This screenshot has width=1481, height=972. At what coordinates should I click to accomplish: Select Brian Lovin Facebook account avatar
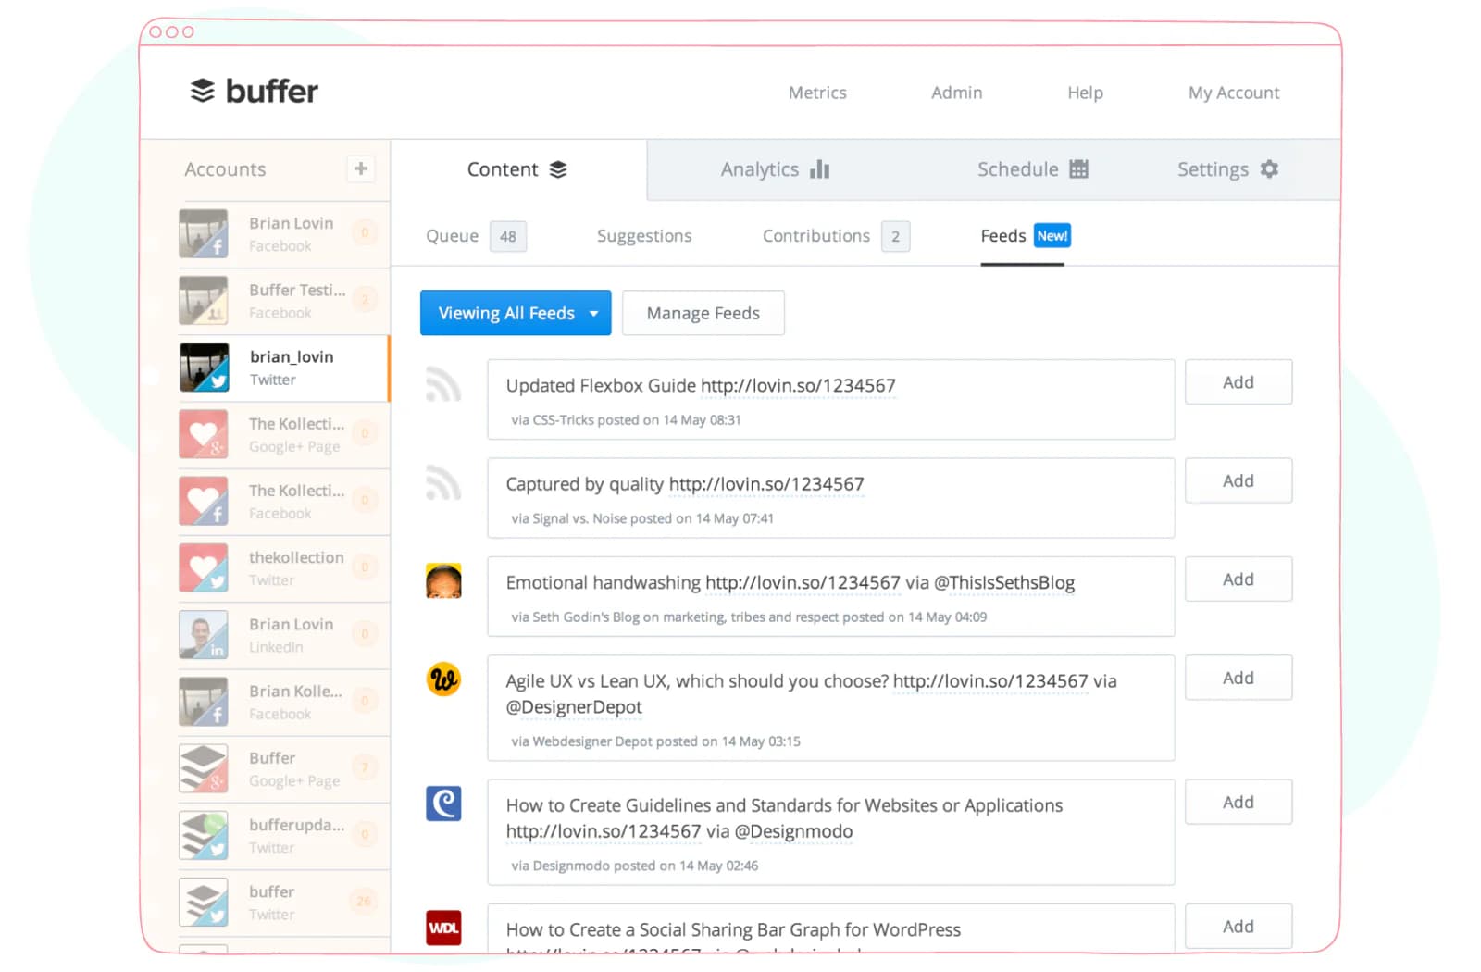tap(204, 233)
